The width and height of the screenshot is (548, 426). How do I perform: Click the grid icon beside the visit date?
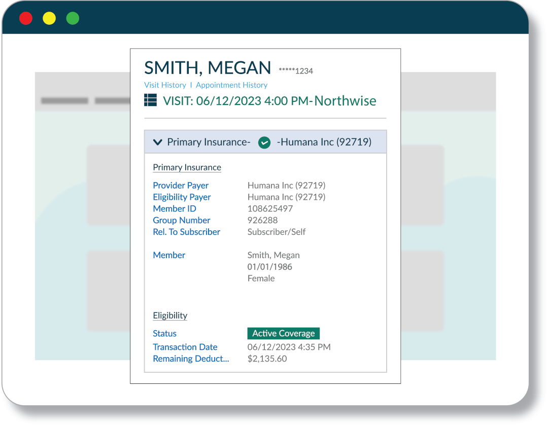(x=150, y=100)
